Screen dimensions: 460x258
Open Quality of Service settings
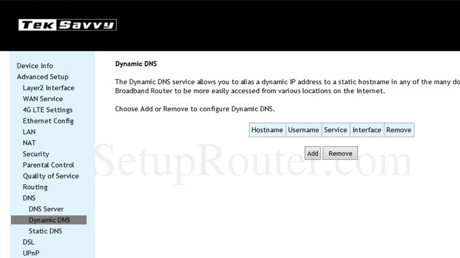click(51, 176)
